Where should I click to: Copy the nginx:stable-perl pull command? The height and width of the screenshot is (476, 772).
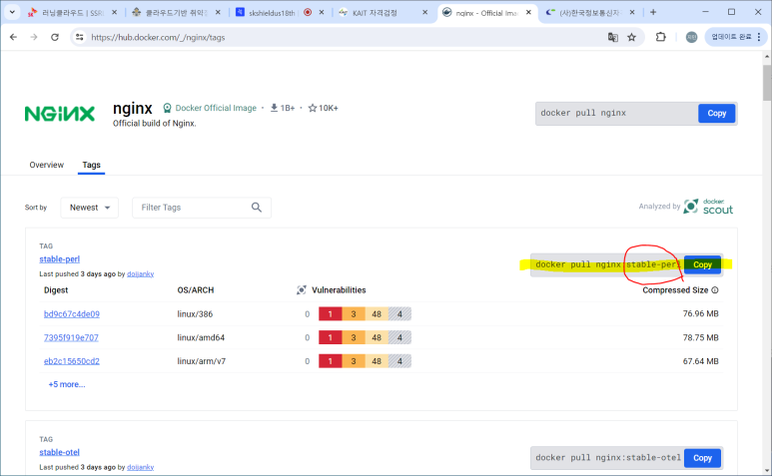tap(702, 264)
